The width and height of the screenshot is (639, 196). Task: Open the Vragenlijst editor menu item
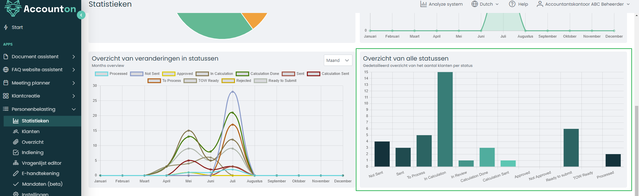(42, 163)
